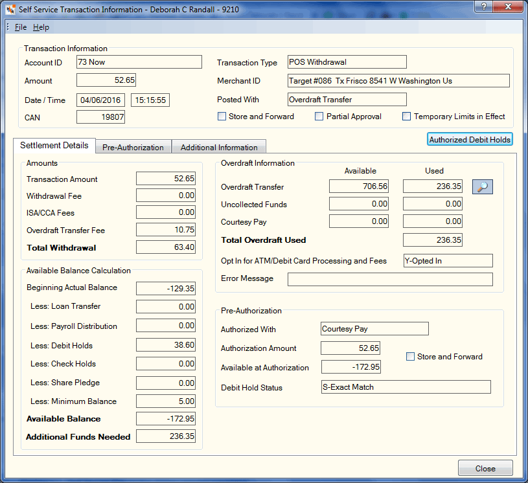Tick Store and Forward in Pre-Authorization group

pos(410,357)
